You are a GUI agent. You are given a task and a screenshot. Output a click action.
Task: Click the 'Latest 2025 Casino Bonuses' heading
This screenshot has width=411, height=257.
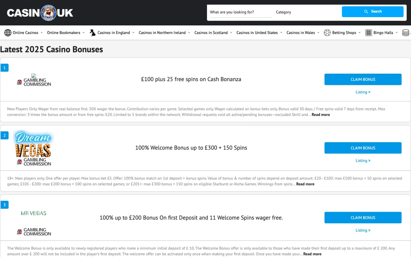point(52,49)
